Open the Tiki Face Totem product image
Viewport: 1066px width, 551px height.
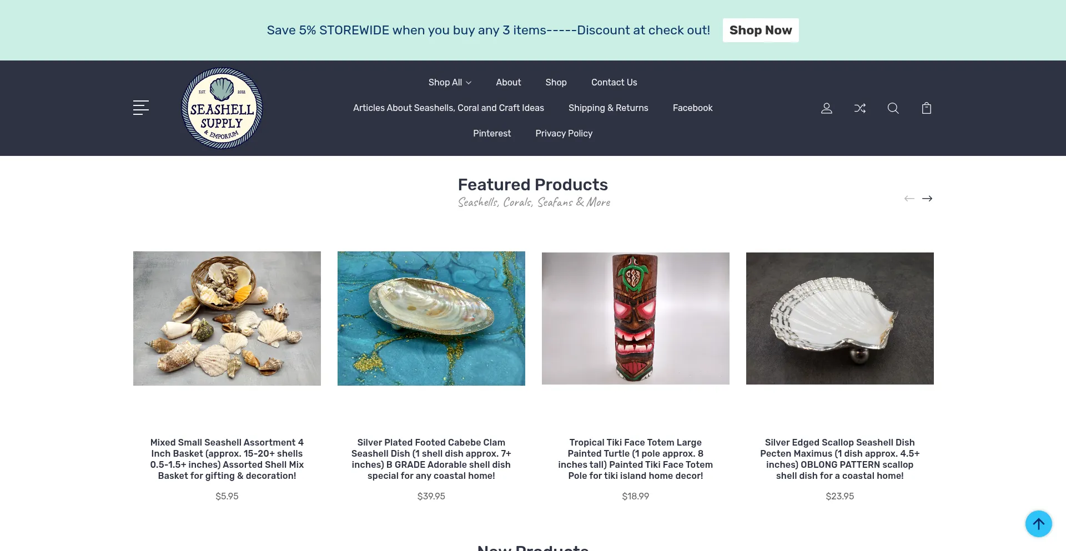point(636,319)
